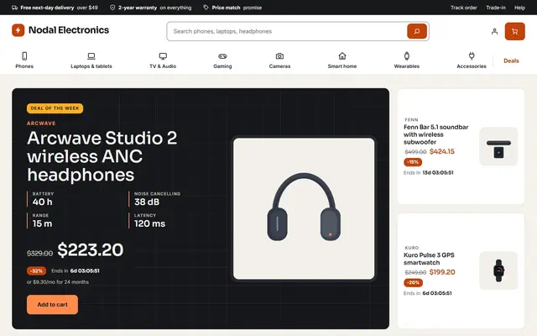Click the Phones category icon
537x336 pixels.
point(24,56)
